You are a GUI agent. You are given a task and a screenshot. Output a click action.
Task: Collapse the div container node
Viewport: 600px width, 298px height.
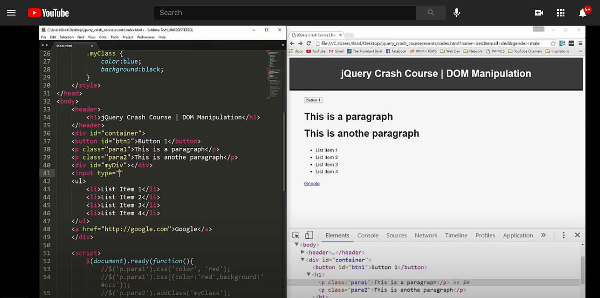click(x=303, y=260)
